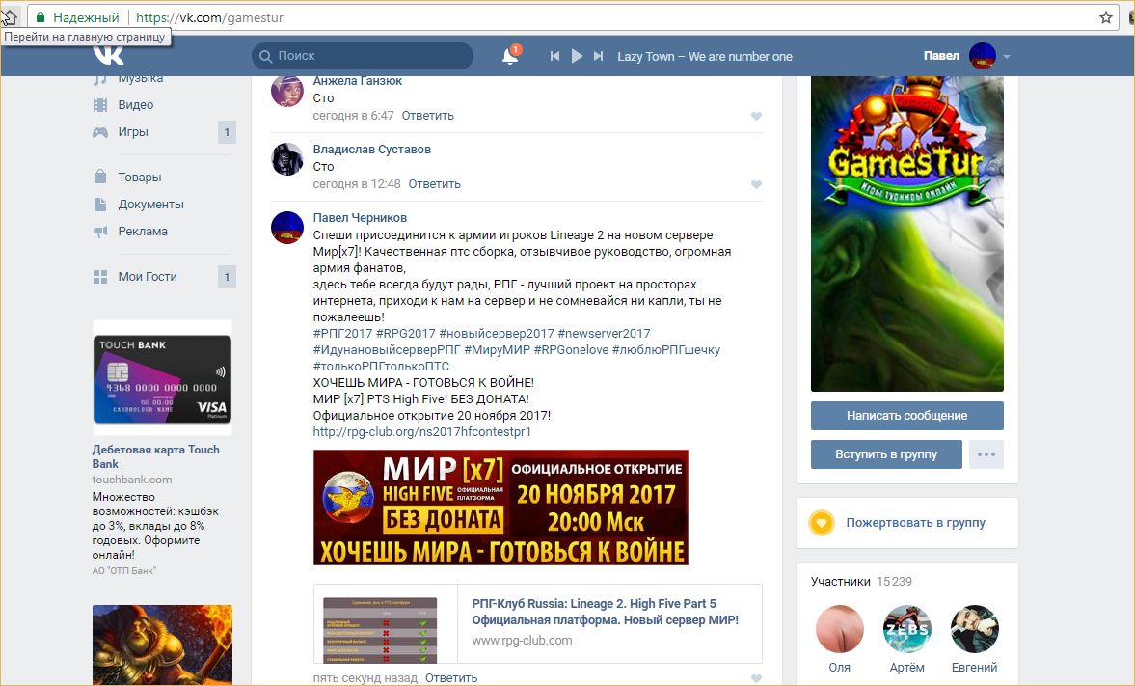Click Пожертвовать в группу donate icon

[821, 523]
